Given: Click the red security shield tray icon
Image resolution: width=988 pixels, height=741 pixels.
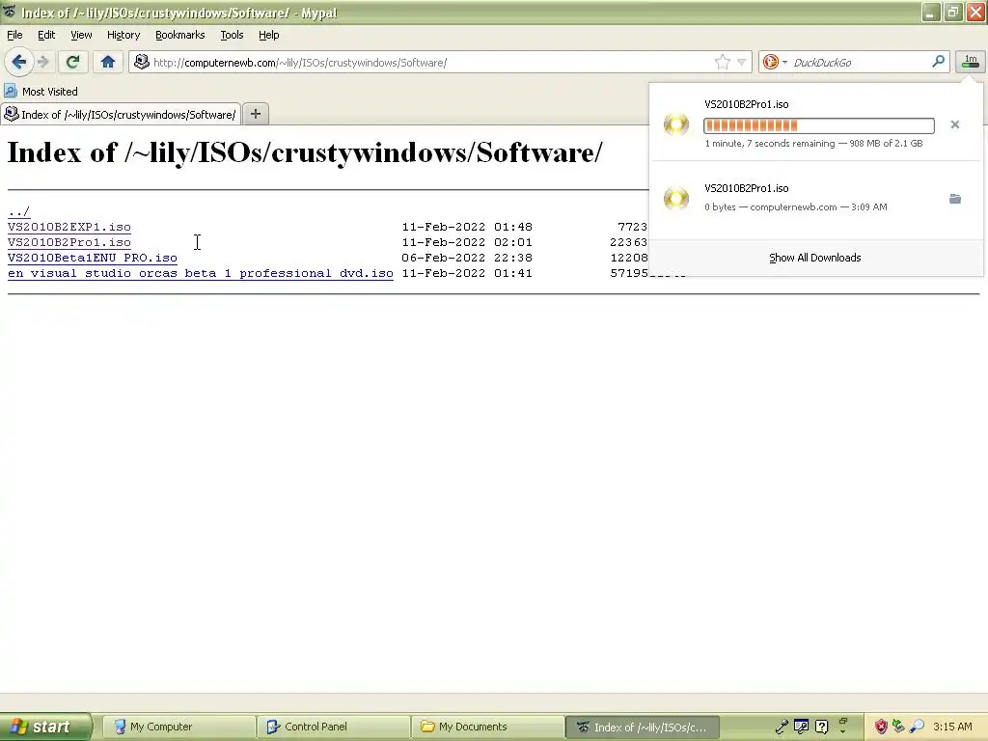Looking at the screenshot, I should pos(880,727).
